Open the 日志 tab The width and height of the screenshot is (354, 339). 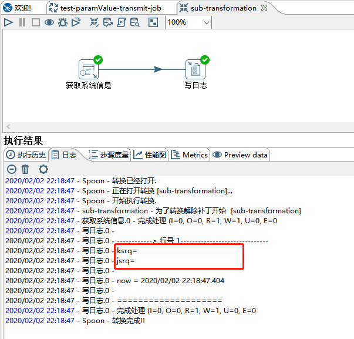coord(64,155)
